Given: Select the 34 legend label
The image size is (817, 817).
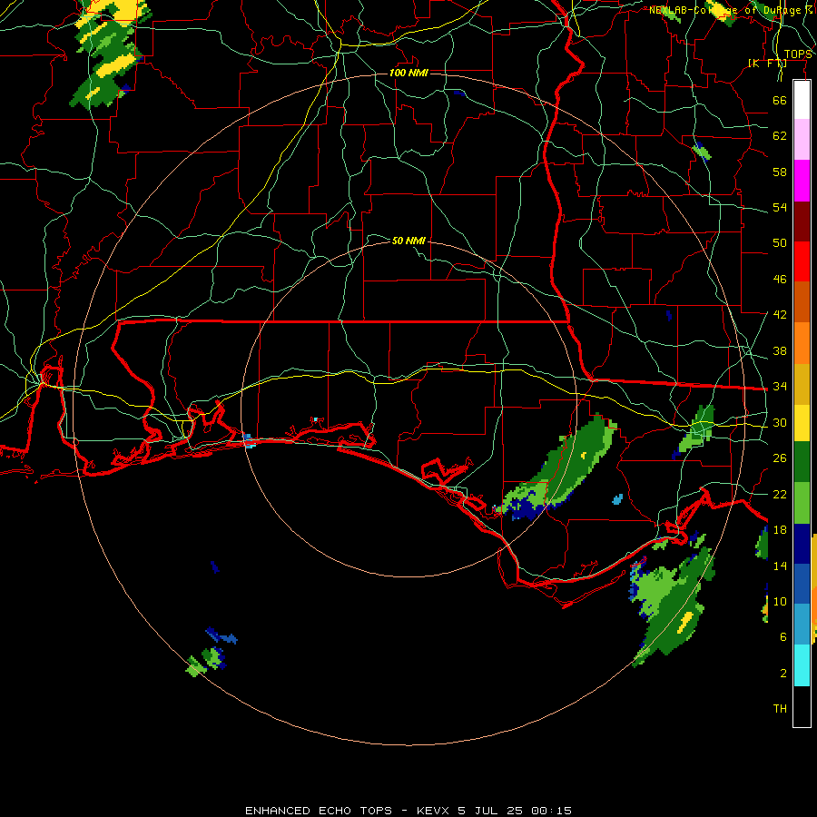Looking at the screenshot, I should (780, 387).
